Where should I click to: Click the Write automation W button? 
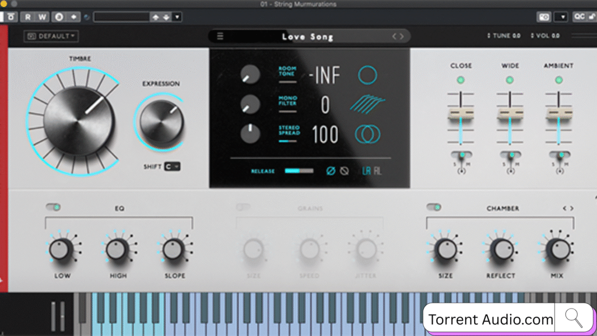click(x=42, y=17)
